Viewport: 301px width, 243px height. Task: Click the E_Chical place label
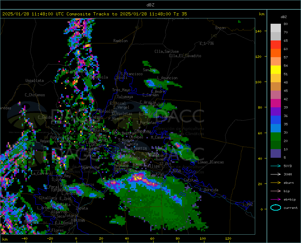click(x=117, y=103)
